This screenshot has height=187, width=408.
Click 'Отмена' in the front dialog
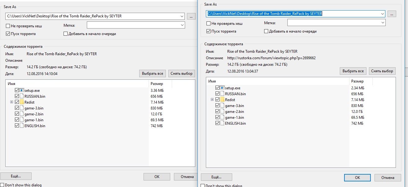click(388, 177)
